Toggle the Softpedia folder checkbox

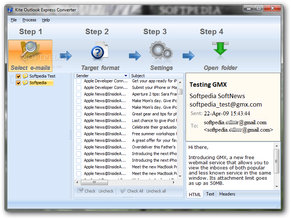(x=18, y=83)
